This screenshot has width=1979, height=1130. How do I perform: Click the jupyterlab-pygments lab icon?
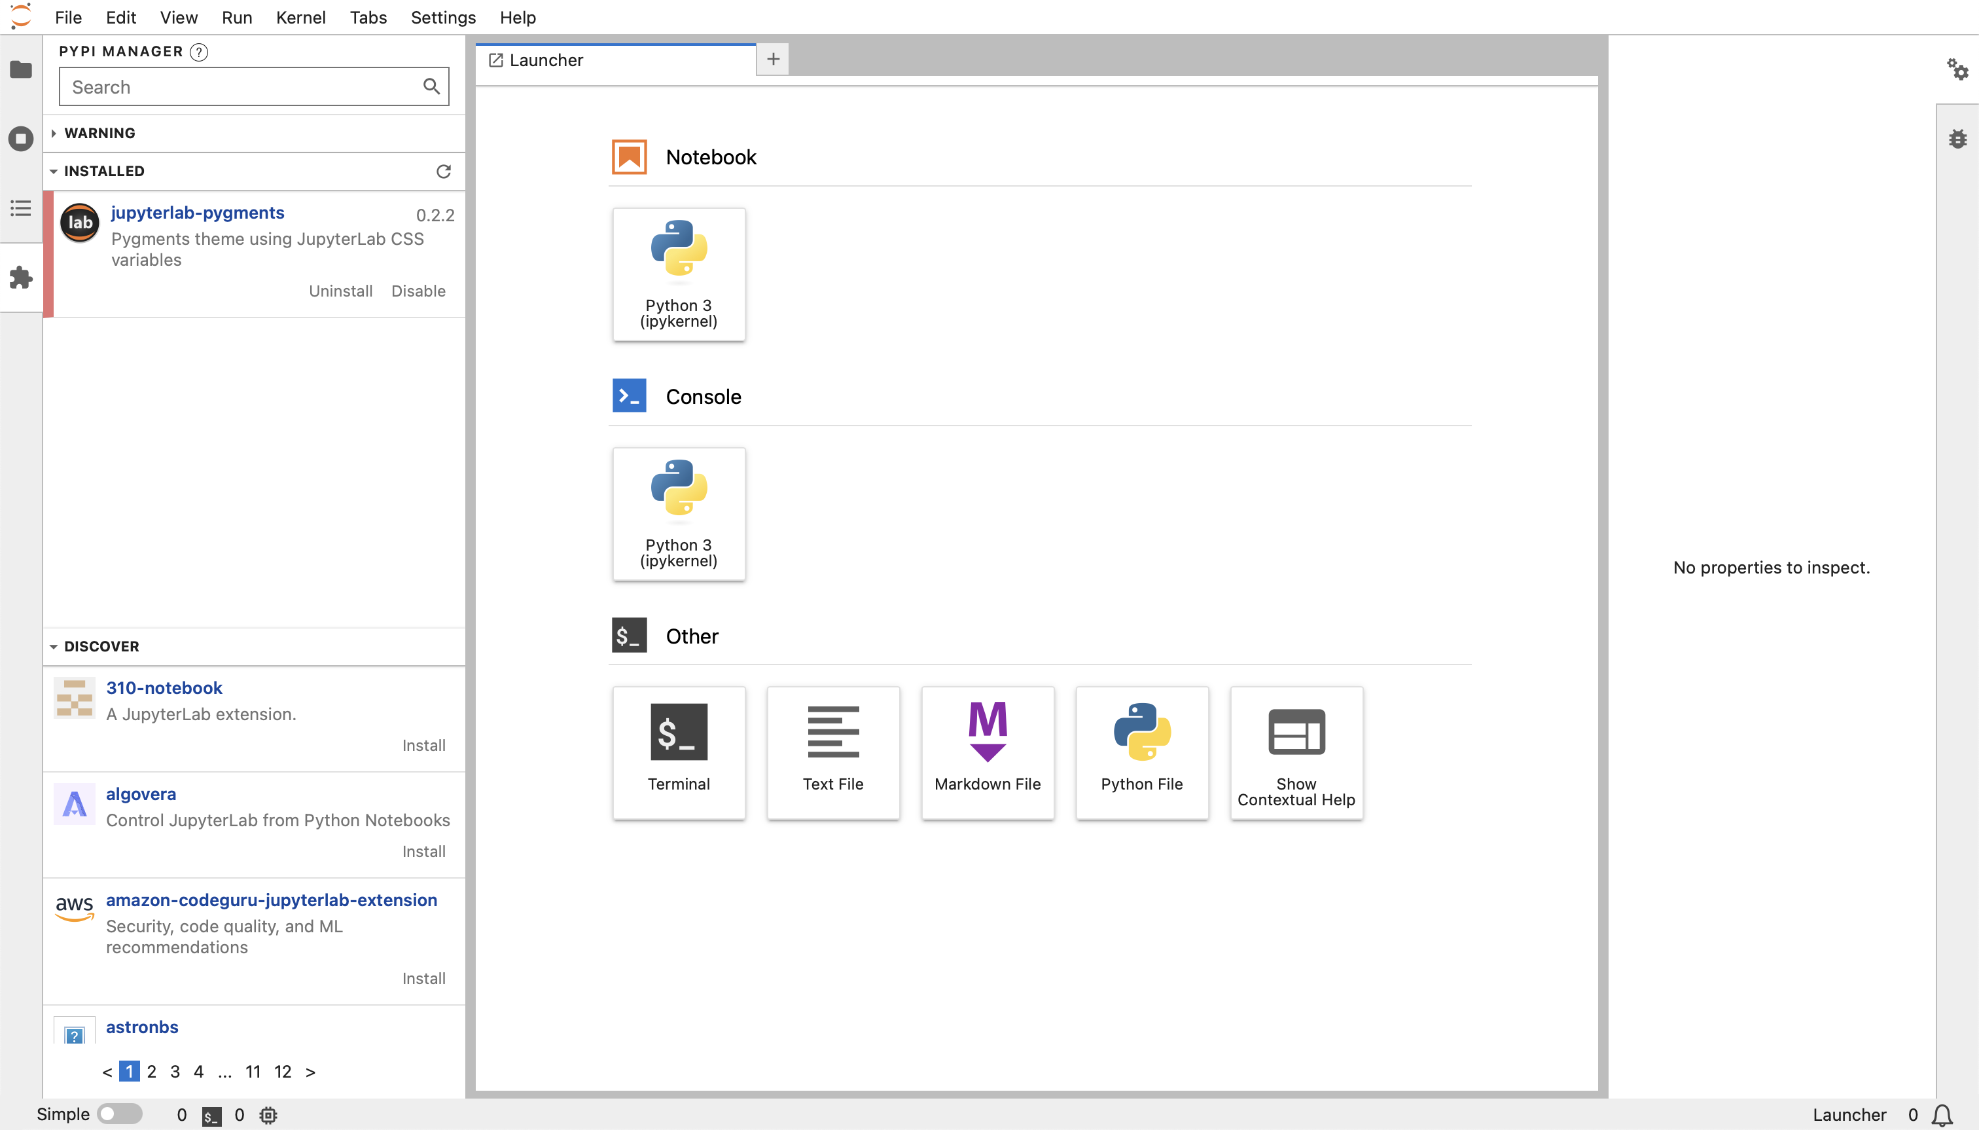coord(80,223)
